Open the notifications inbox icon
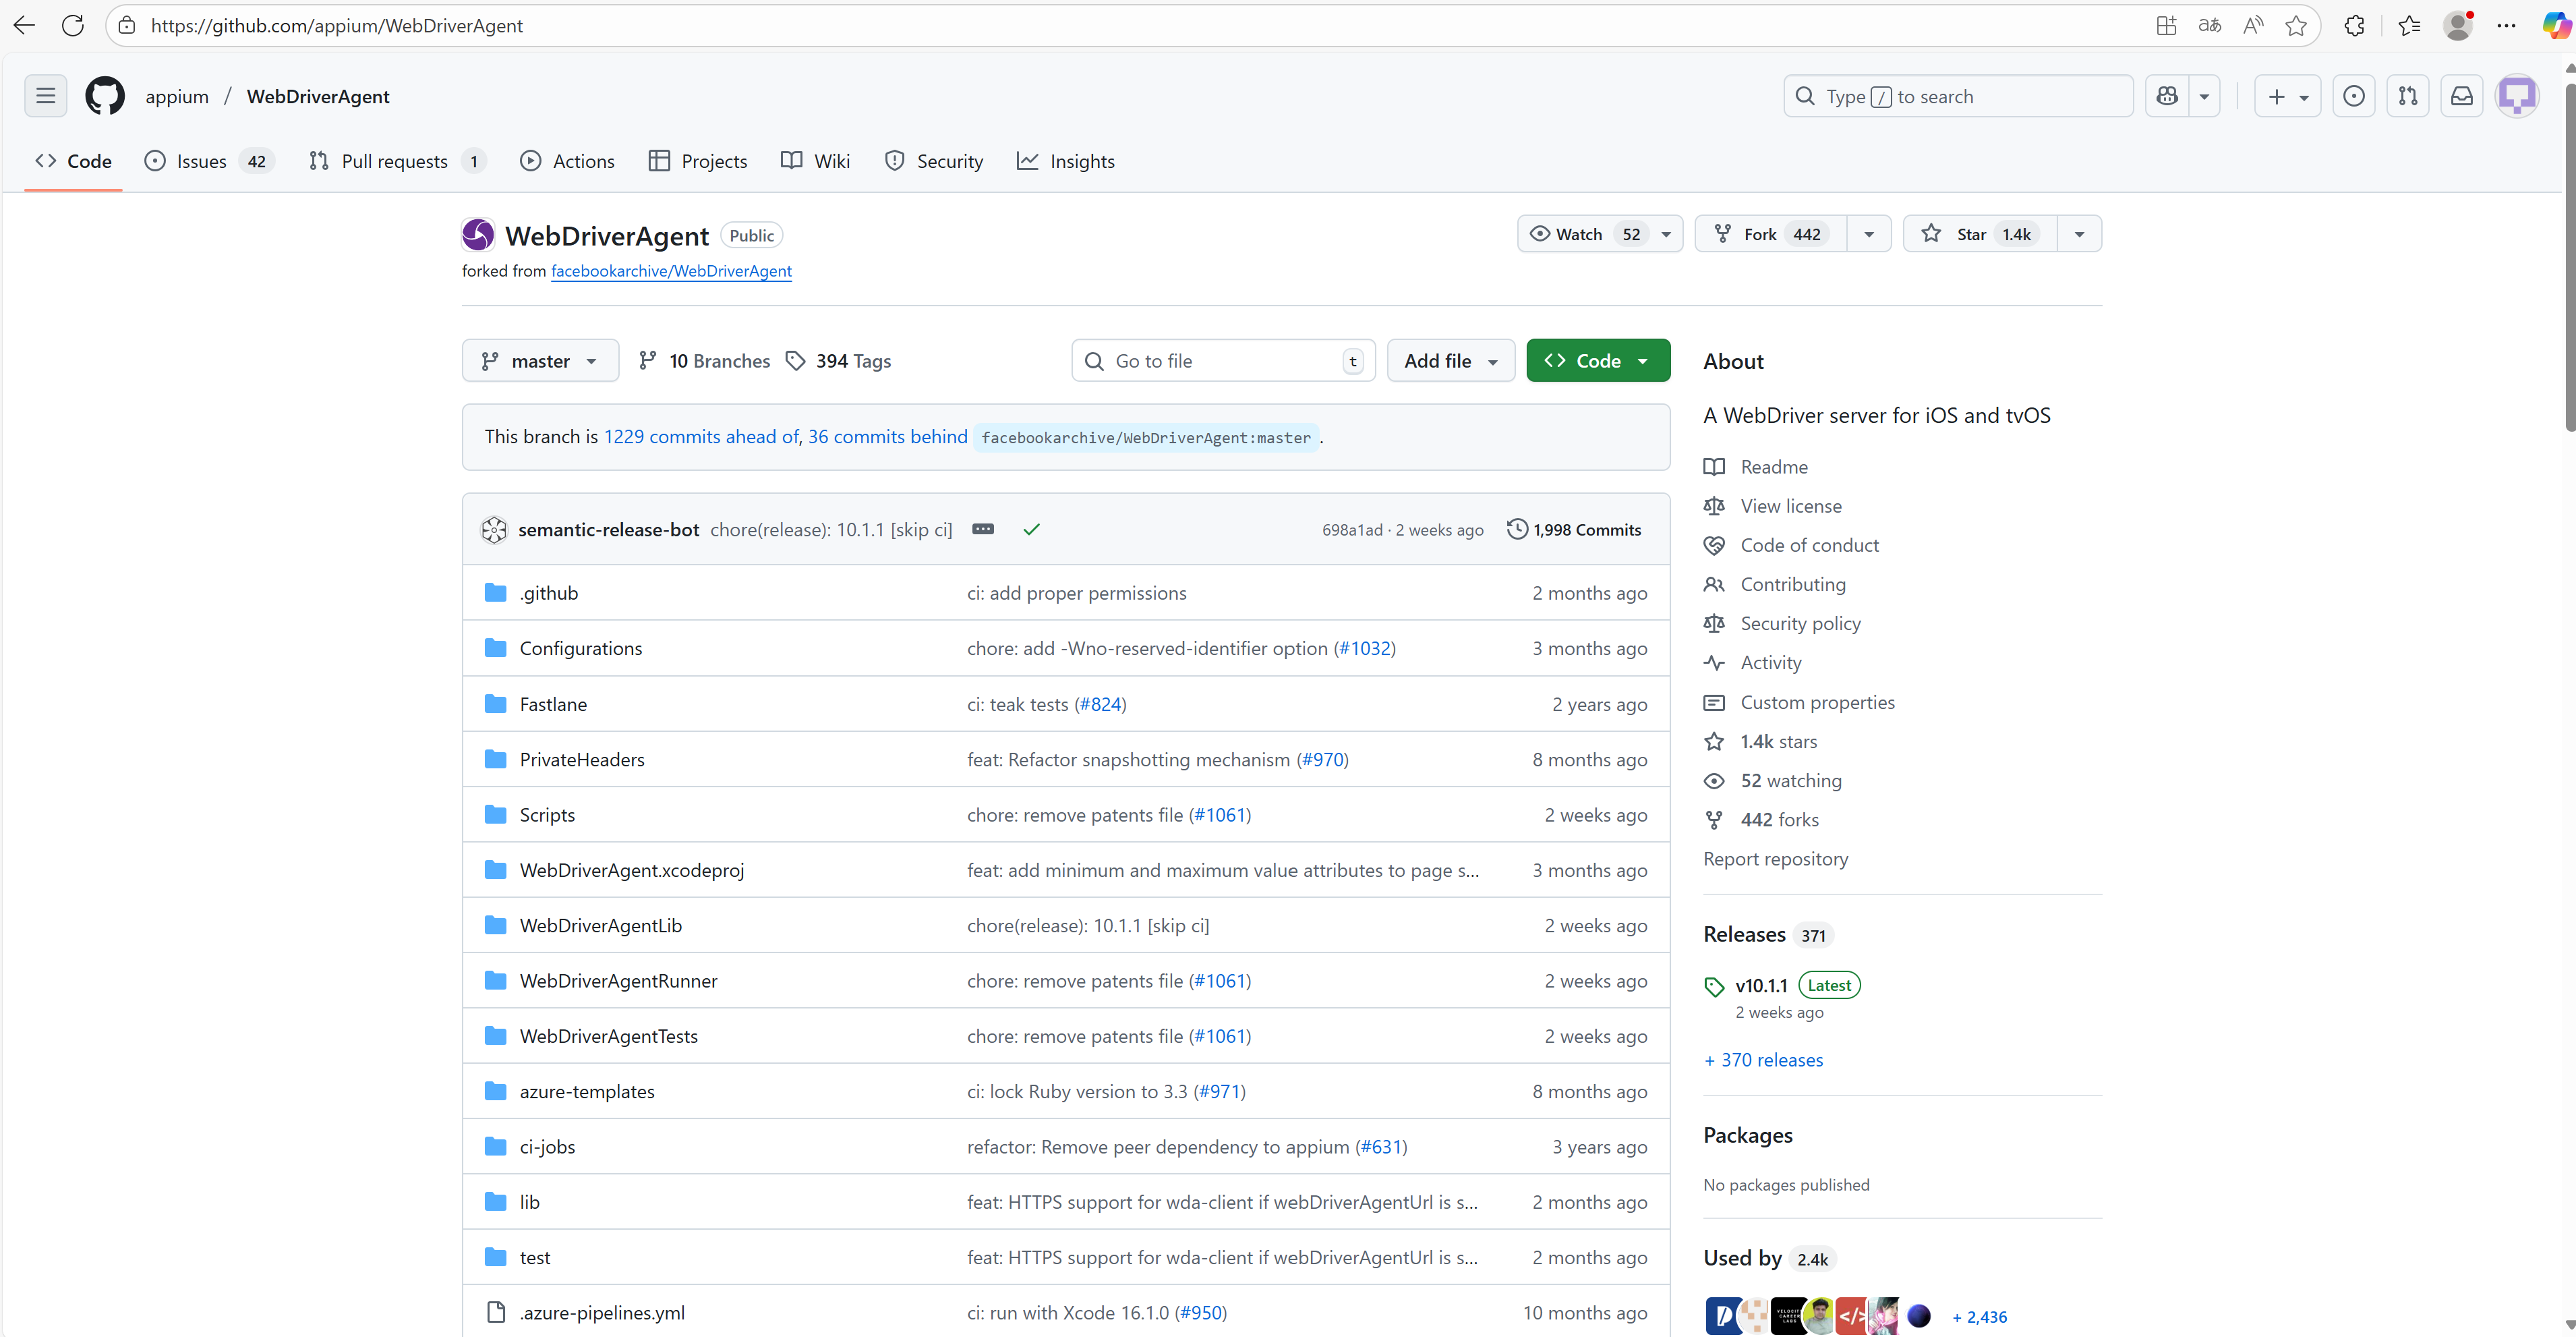 pyautogui.click(x=2461, y=96)
